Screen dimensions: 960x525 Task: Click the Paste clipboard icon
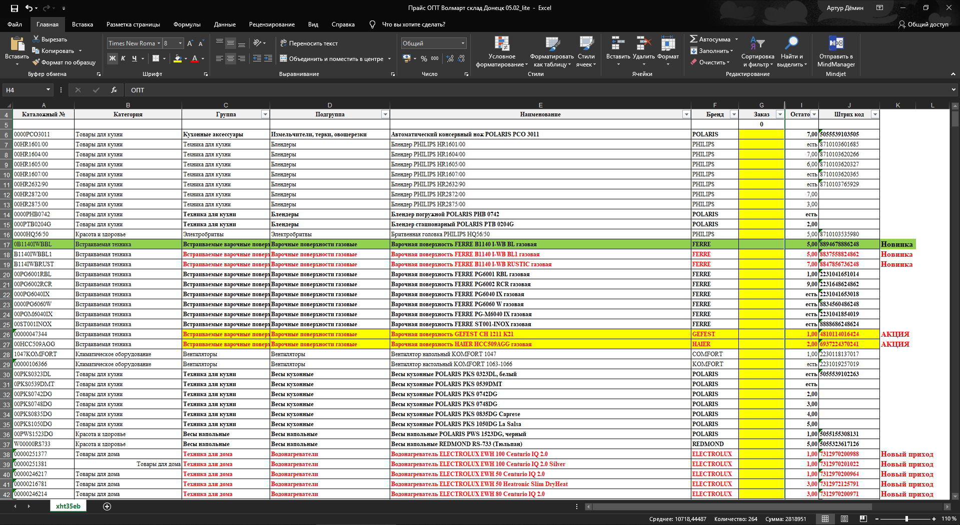[17, 44]
